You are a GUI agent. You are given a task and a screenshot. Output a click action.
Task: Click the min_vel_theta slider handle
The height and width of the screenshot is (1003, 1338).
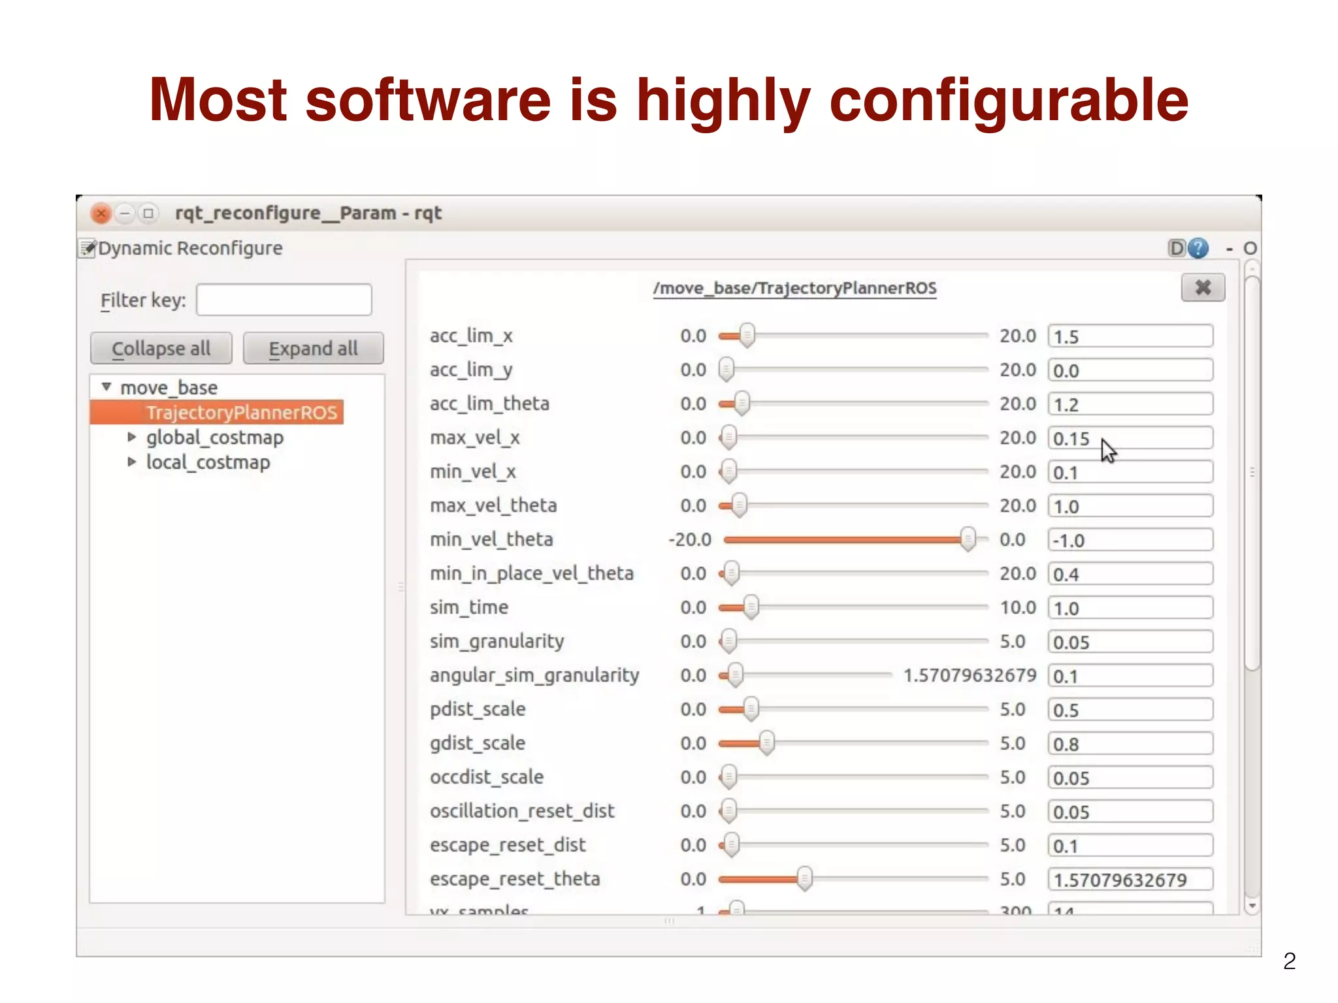pyautogui.click(x=968, y=539)
